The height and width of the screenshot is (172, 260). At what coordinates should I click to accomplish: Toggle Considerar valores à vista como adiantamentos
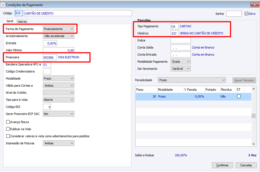tap(8, 136)
